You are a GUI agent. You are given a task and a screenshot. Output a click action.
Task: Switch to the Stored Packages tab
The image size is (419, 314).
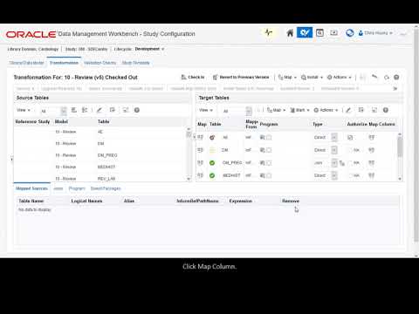click(106, 188)
